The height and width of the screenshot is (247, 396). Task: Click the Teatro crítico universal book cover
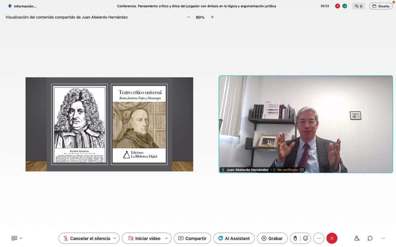[139, 124]
